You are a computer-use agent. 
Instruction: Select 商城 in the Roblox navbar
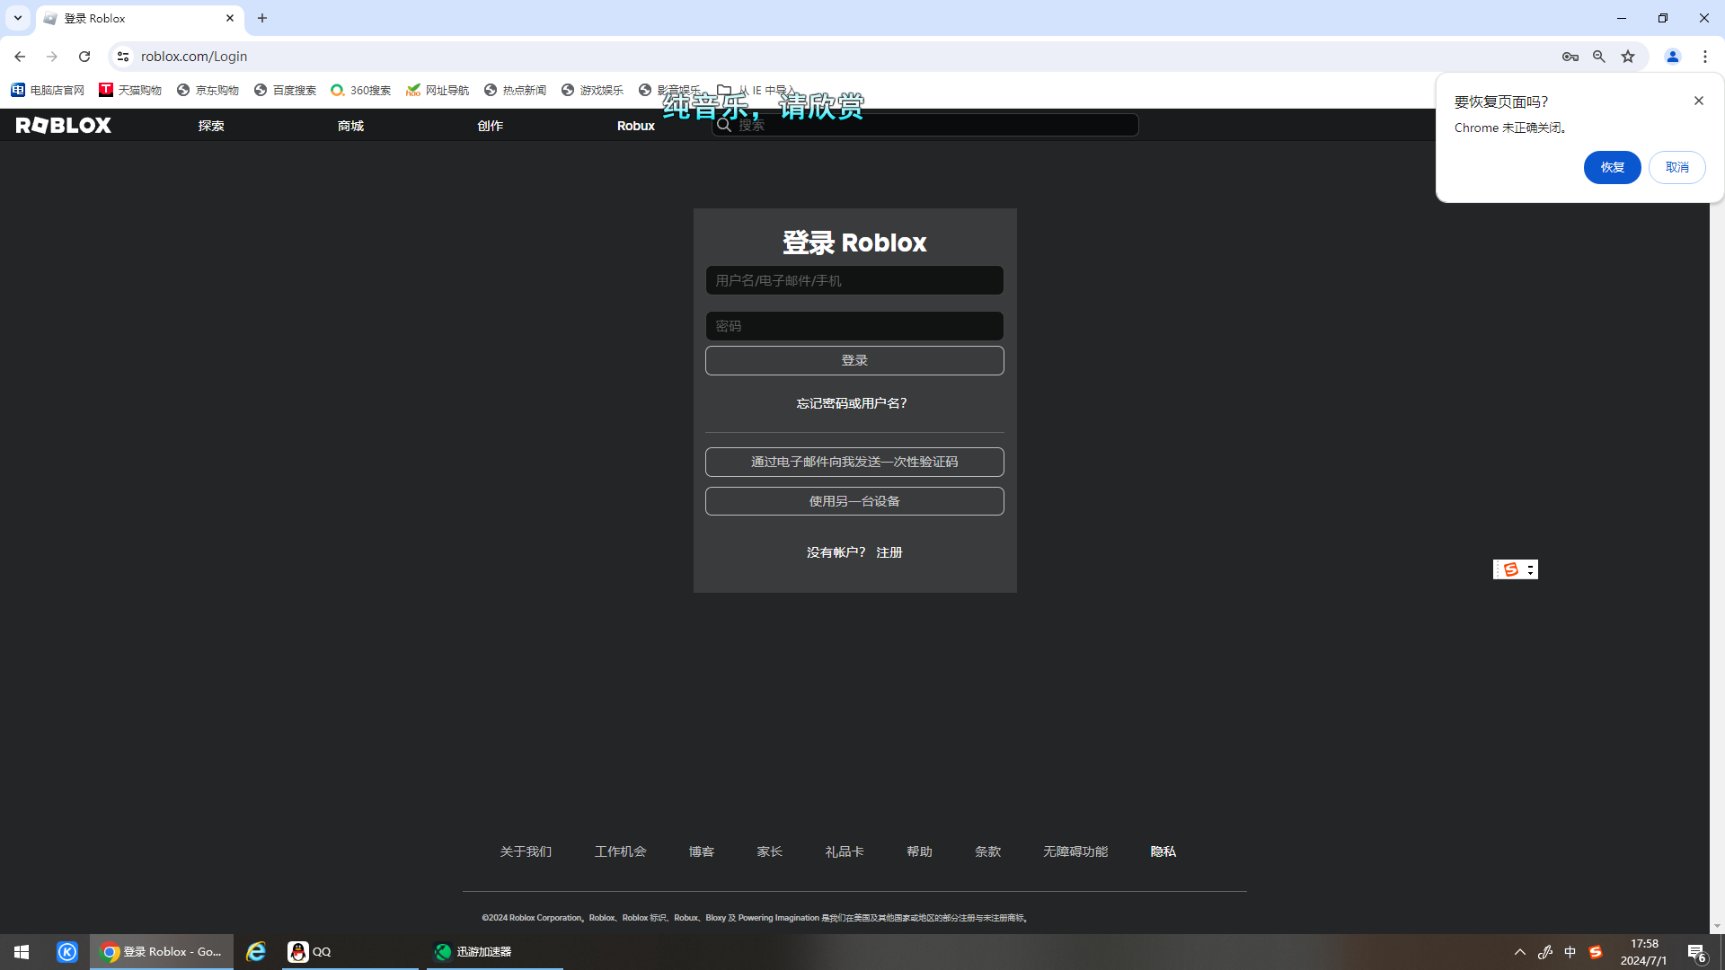(350, 126)
